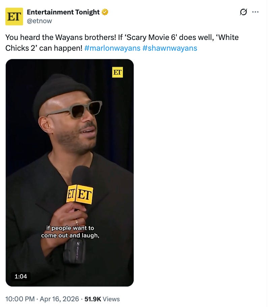Click the ring on the speaker's finger

click(77, 222)
